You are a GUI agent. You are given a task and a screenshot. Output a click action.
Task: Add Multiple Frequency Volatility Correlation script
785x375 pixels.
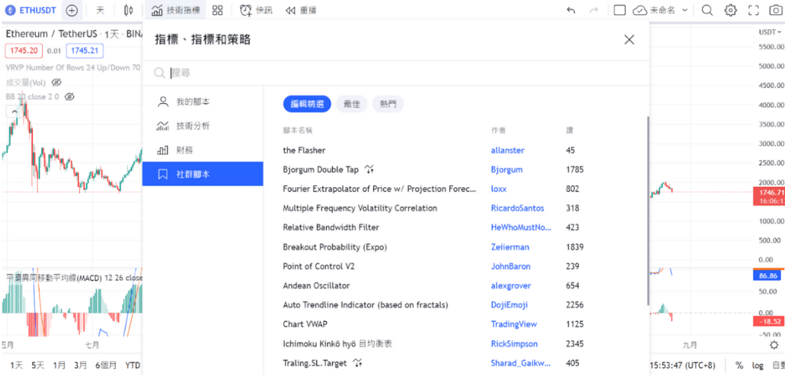[x=360, y=208]
